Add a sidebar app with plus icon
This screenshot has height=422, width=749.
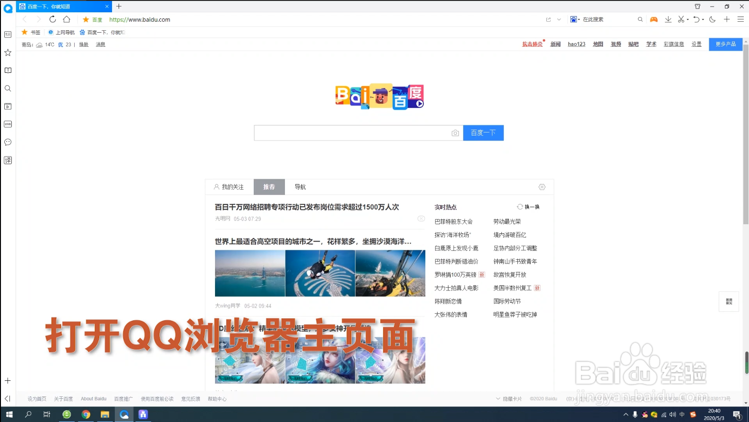(x=8, y=381)
